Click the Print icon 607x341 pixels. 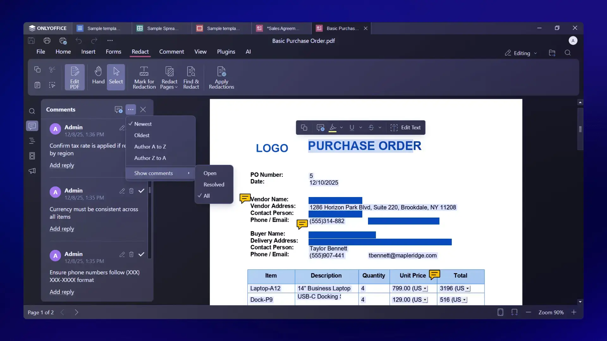pos(47,40)
